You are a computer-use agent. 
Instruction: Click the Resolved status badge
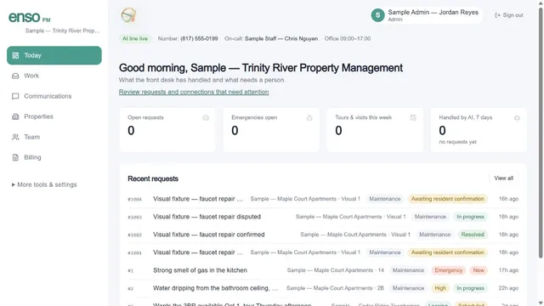click(473, 235)
